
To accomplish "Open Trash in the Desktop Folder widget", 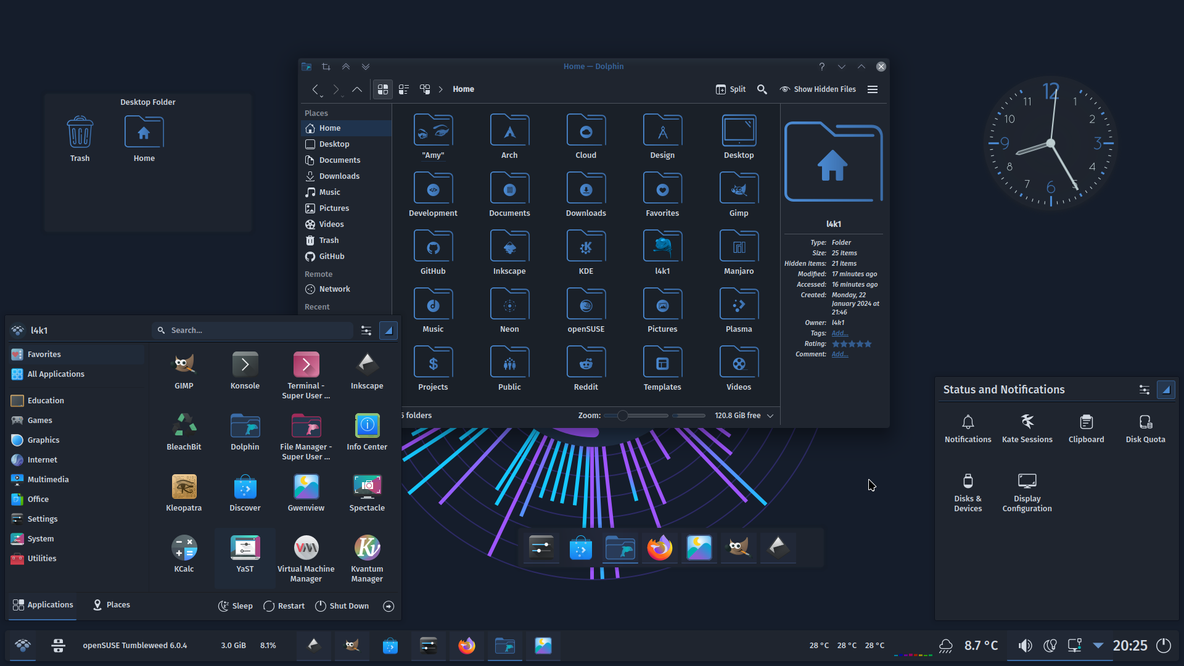I will 80,139.
